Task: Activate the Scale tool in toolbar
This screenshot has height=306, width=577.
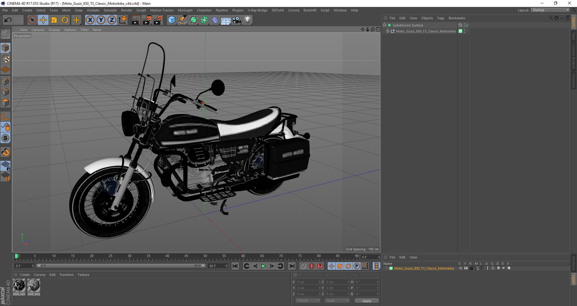Action: point(54,20)
